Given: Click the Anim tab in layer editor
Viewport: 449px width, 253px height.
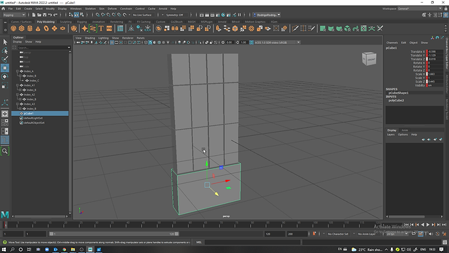Looking at the screenshot, I should pos(404,130).
